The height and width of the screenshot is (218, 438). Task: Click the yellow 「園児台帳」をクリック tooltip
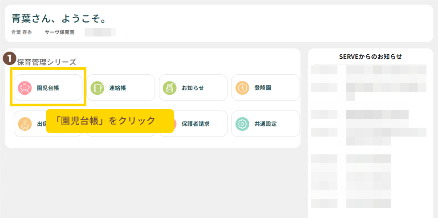[109, 121]
